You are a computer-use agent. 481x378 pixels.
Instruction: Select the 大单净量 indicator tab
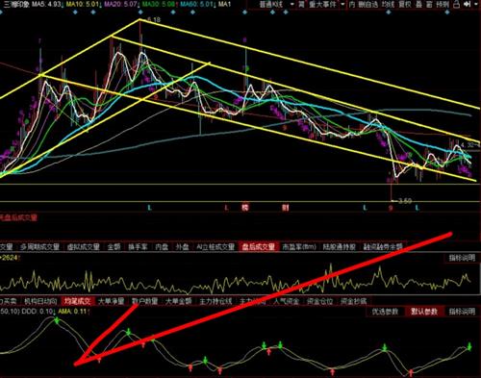[x=111, y=301]
